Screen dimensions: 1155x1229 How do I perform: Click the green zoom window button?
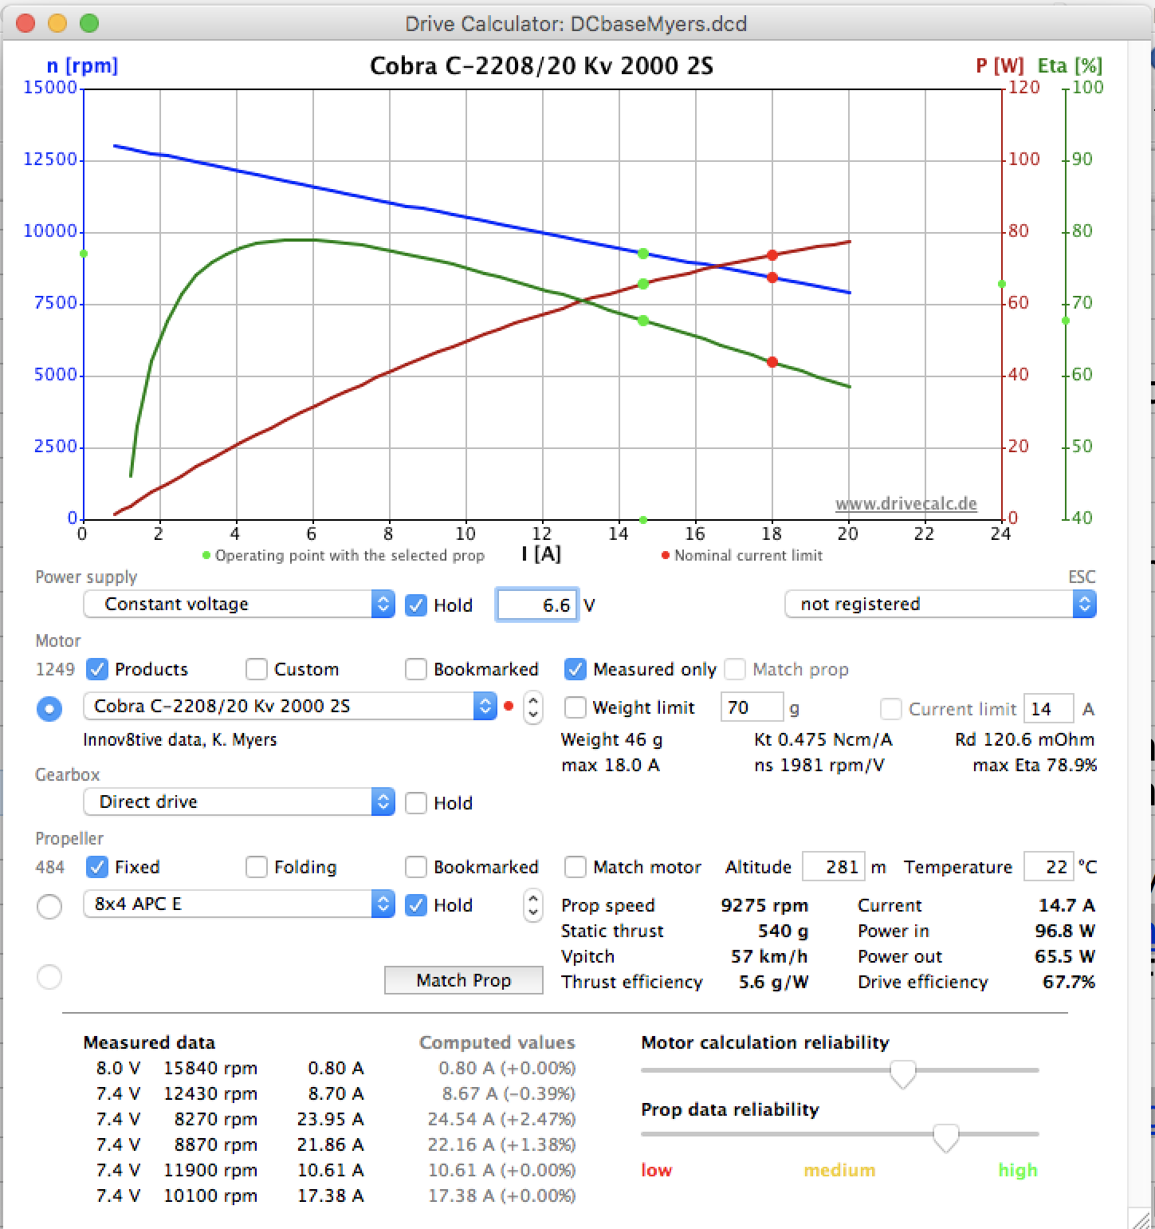point(89,24)
